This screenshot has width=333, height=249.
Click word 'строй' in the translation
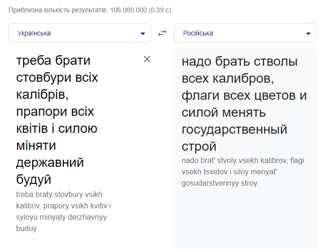pyautogui.click(x=199, y=146)
